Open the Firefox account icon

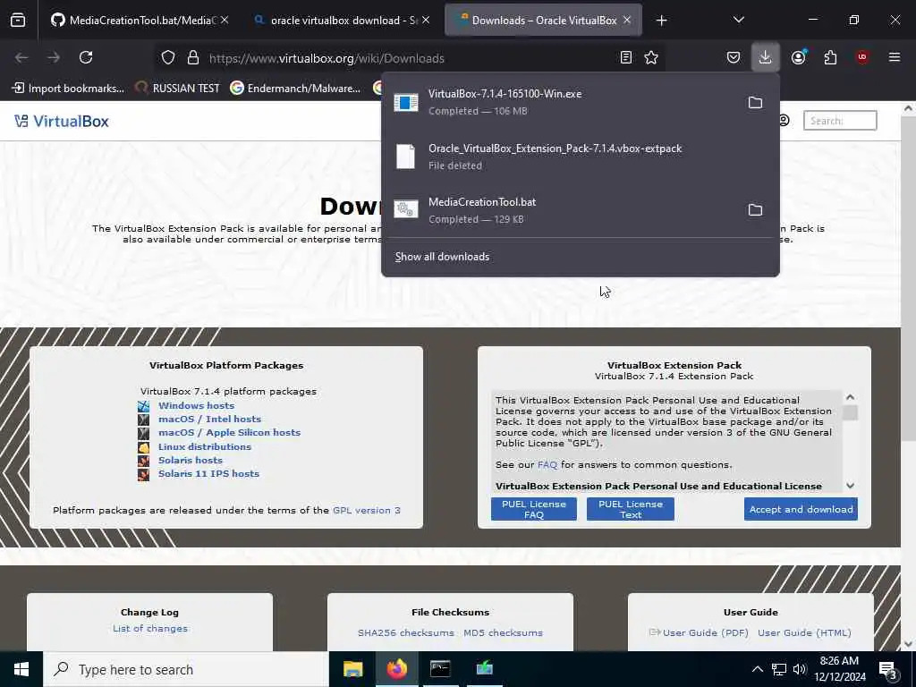(x=798, y=57)
